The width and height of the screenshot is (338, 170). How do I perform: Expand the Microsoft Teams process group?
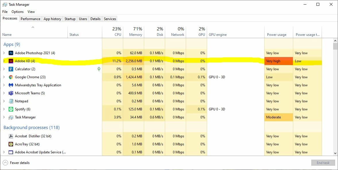click(4, 93)
